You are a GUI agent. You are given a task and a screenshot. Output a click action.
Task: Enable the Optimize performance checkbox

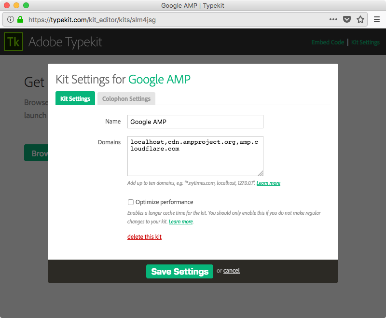pos(130,202)
